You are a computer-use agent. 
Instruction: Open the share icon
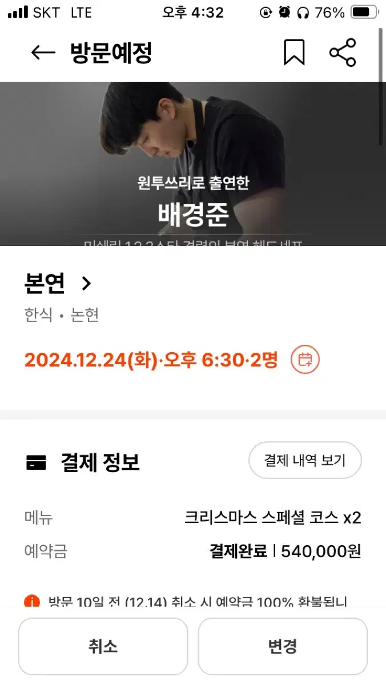pyautogui.click(x=343, y=53)
